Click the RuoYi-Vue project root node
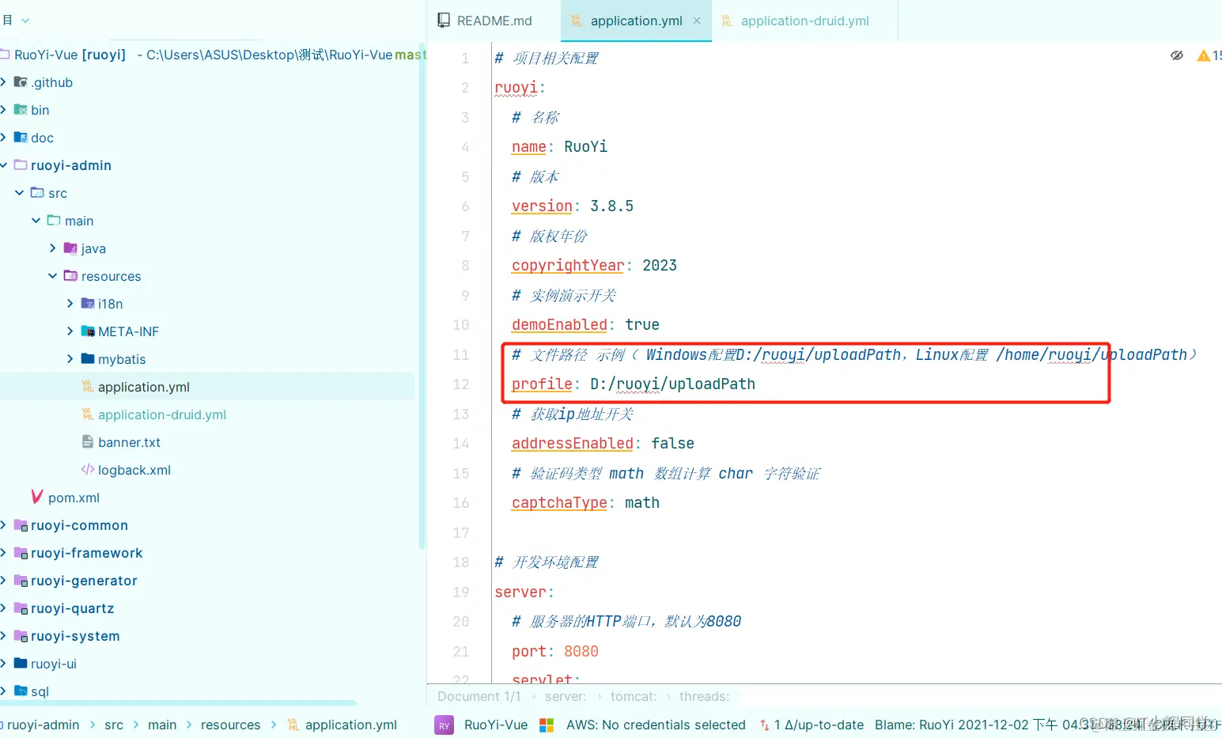The width and height of the screenshot is (1222, 738). coord(70,55)
